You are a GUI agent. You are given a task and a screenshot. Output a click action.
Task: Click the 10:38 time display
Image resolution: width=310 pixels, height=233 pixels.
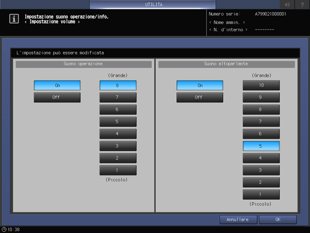point(14,229)
